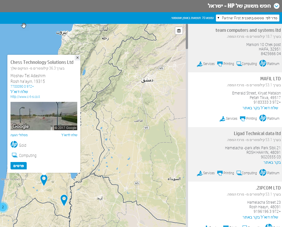This screenshot has height=227, width=282.
Task: Click the Emerald Street, Kiryat Matalon address
Action: click(x=256, y=93)
